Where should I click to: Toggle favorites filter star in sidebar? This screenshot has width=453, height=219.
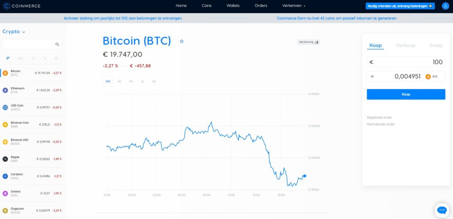click(56, 58)
